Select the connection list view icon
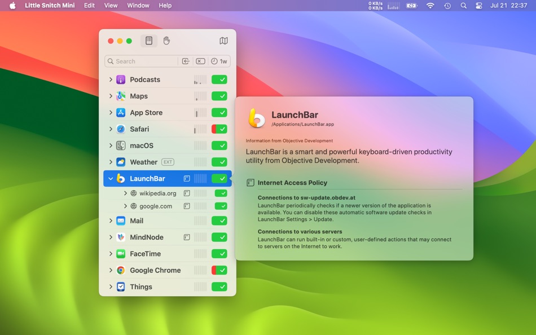 pyautogui.click(x=148, y=41)
